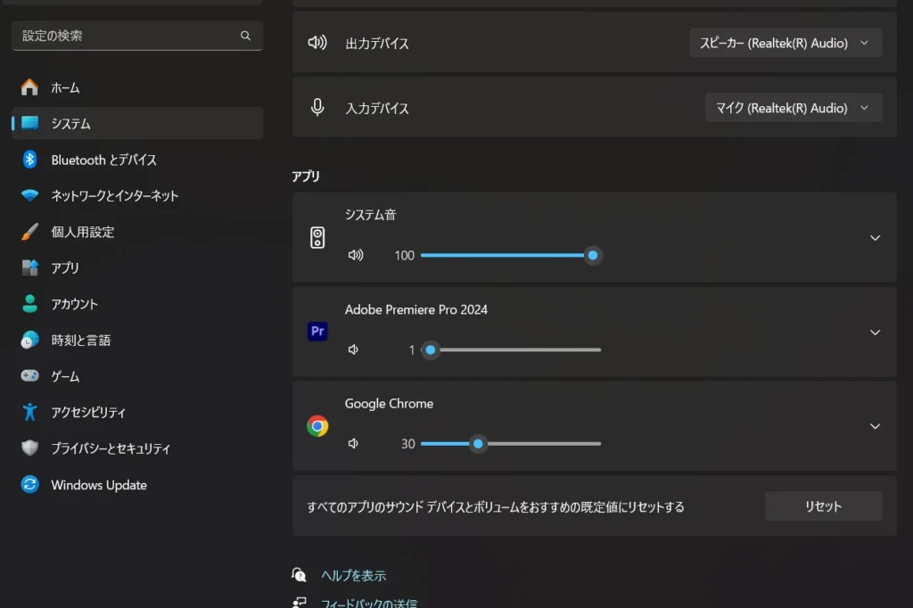Viewport: 913px width, 608px height.
Task: Click the speaker icon beside 出力デバイス
Action: click(x=317, y=43)
